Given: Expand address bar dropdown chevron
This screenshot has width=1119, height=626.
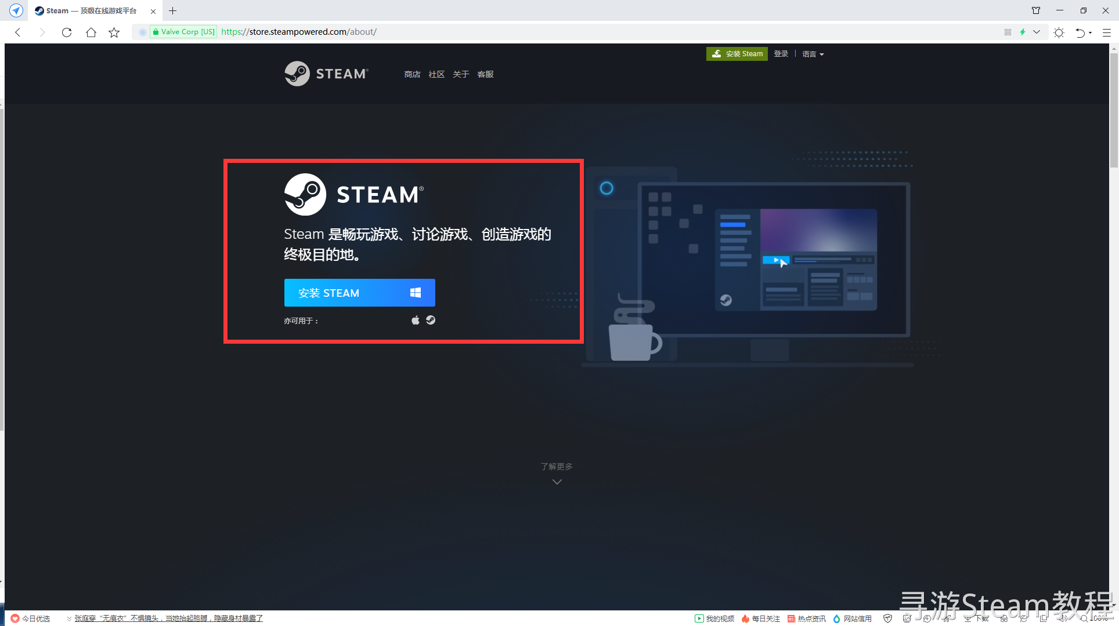Looking at the screenshot, I should [1037, 32].
